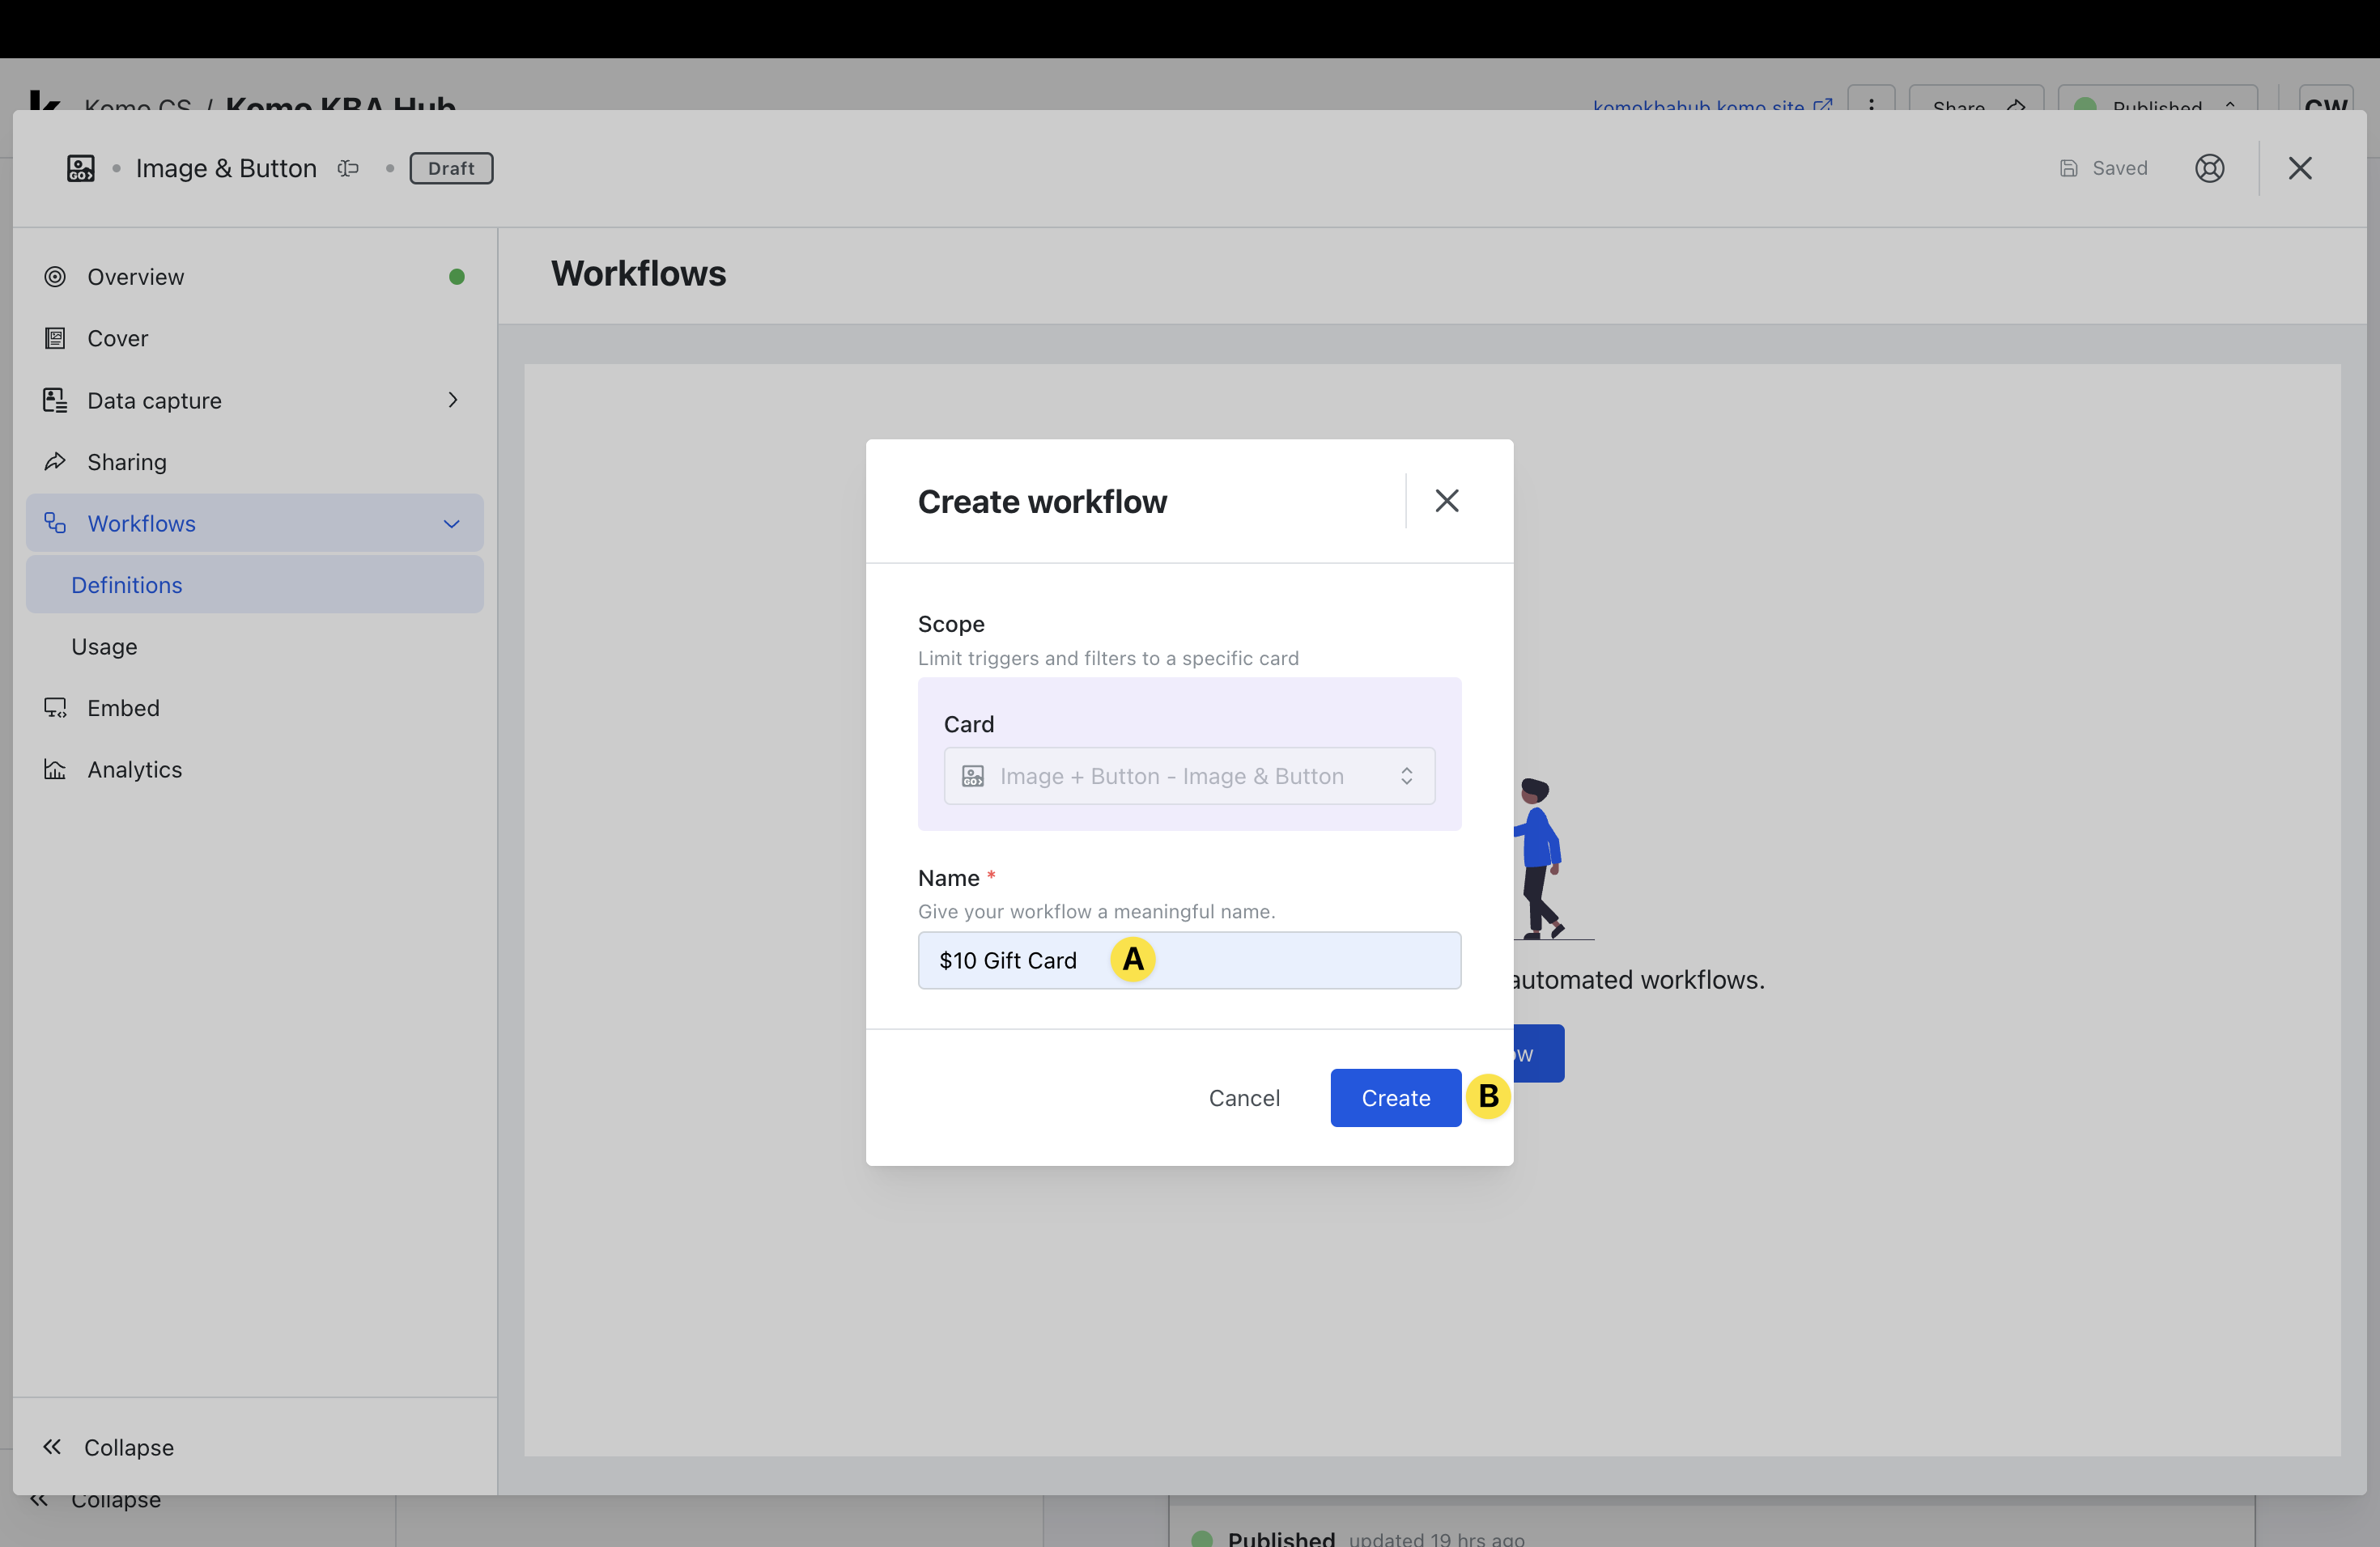The image size is (2380, 1547).
Task: Cancel the workflow creation
Action: pyautogui.click(x=1243, y=1097)
